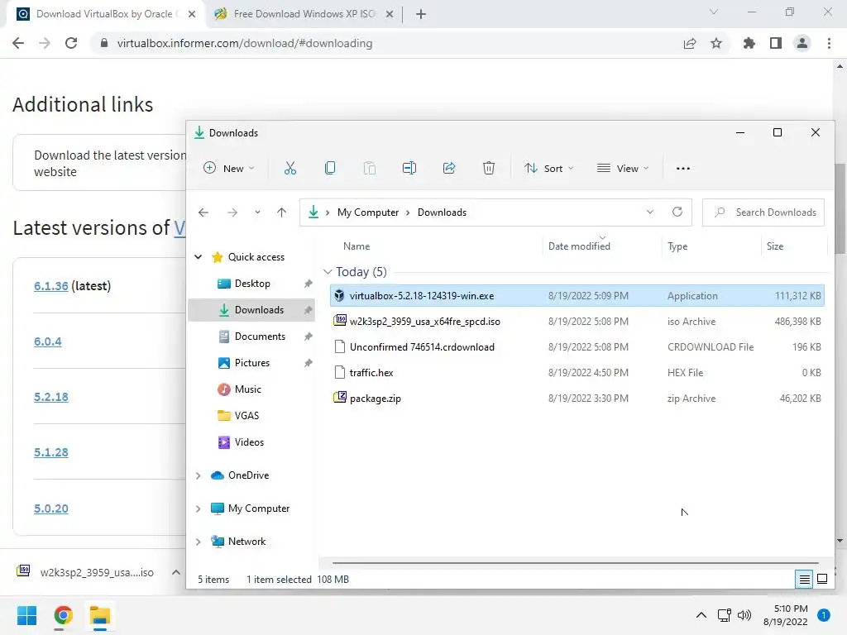The width and height of the screenshot is (847, 635).
Task: Open the 6.0.4 version link
Action: click(47, 341)
